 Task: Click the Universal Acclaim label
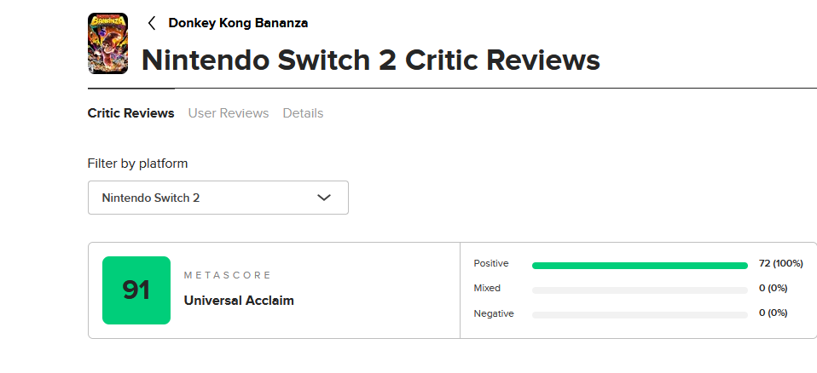239,300
